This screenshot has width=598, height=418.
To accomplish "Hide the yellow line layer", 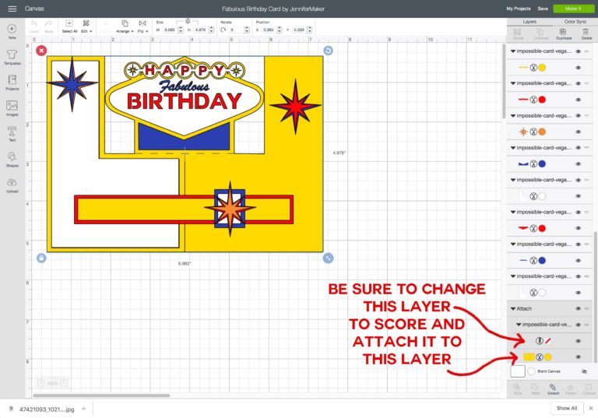I will tap(579, 68).
